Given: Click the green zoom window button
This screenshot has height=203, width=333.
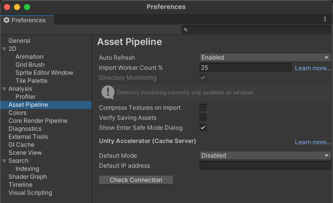Looking at the screenshot, I should (x=27, y=7).
